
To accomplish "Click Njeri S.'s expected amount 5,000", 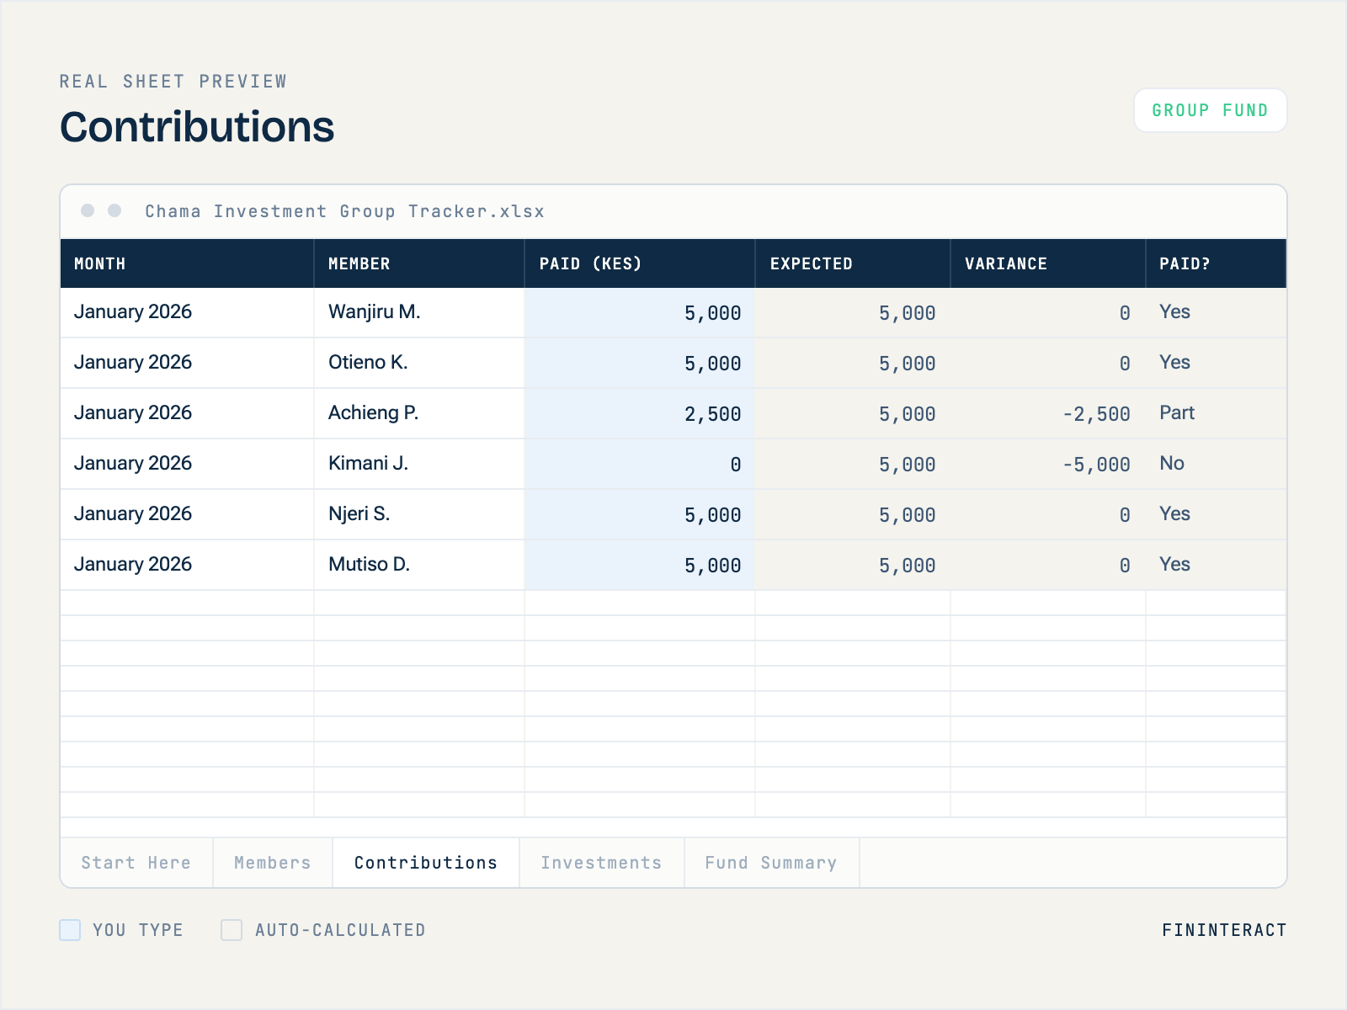I will click(x=853, y=514).
